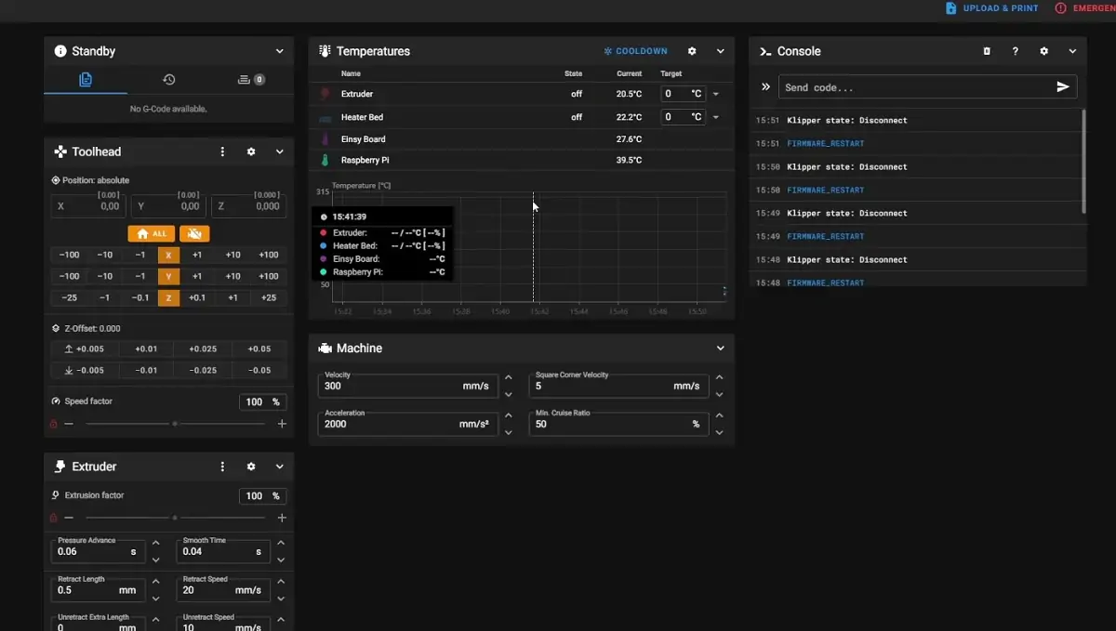
Task: Open Toolhead three-dot menu
Action: (222, 151)
